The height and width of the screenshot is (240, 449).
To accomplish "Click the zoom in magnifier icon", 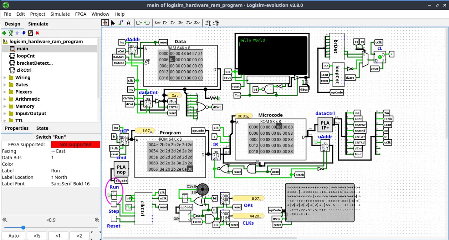I will point(97,220).
